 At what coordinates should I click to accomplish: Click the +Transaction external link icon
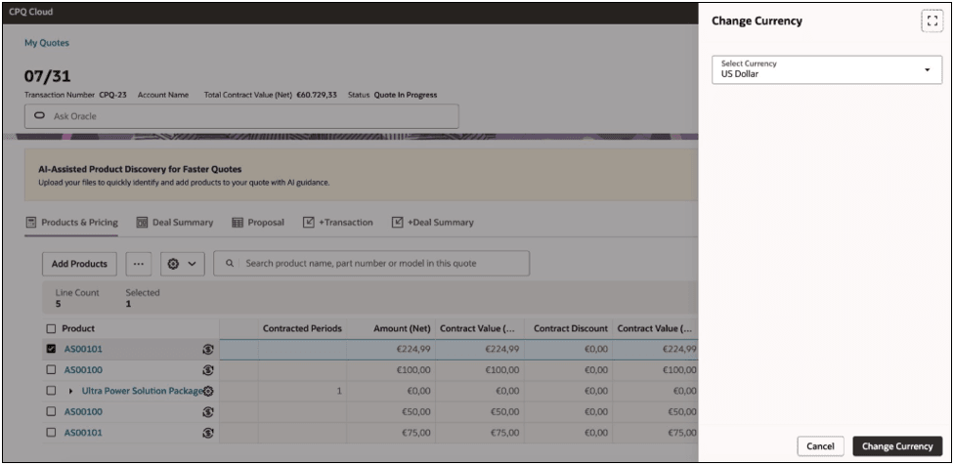click(x=309, y=223)
